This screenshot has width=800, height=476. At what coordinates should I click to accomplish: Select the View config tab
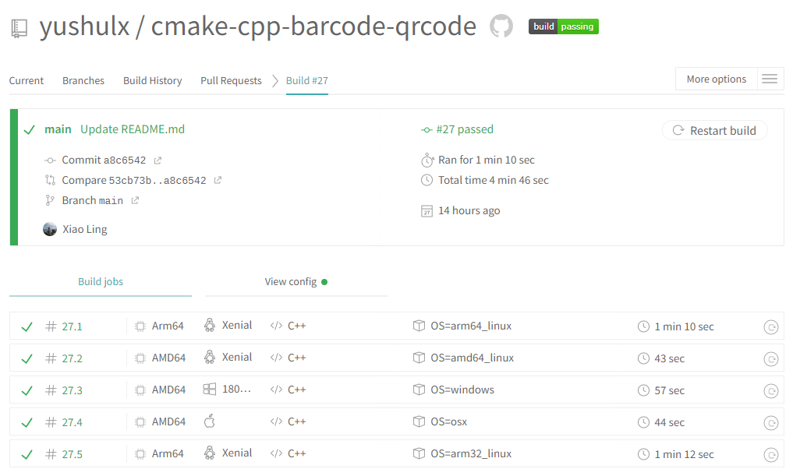[296, 281]
